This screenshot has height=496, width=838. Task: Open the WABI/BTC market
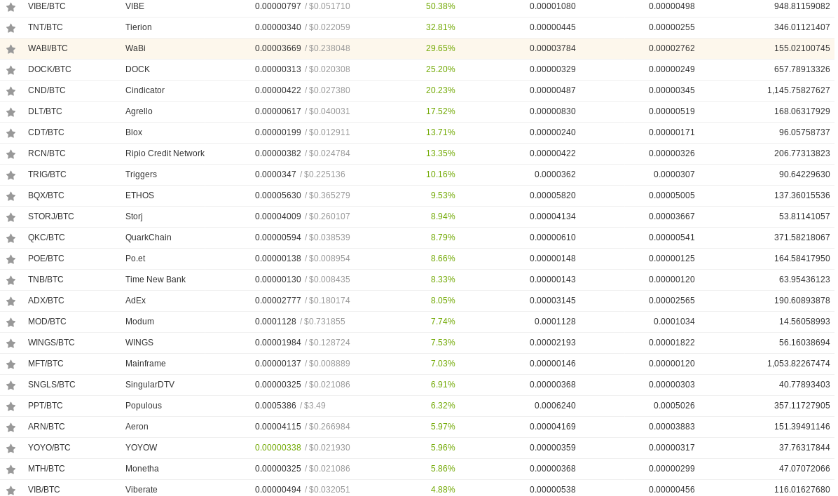(x=48, y=48)
